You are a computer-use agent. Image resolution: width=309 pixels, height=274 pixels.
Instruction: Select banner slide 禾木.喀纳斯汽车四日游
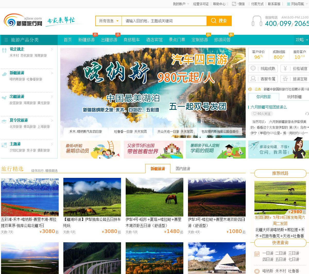pos(85,131)
